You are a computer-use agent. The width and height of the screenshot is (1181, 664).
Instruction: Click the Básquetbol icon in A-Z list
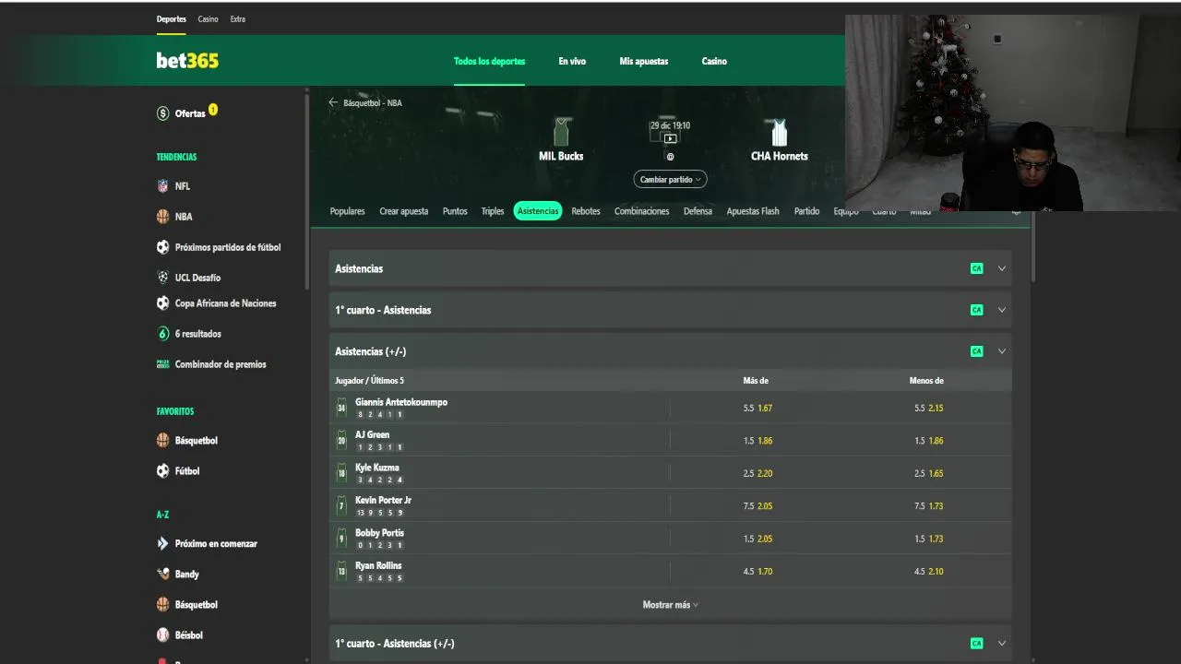163,605
